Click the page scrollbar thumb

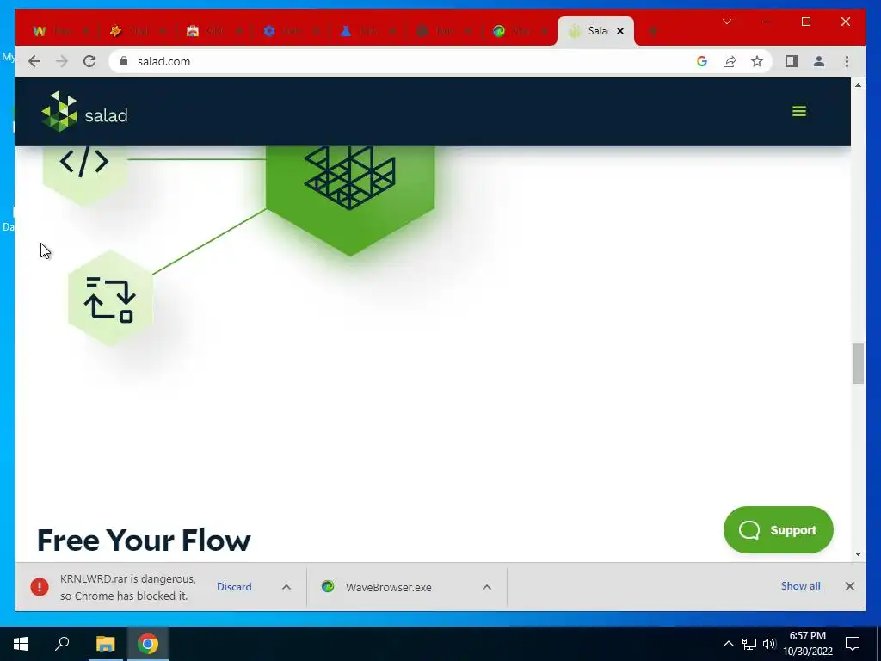pos(858,364)
